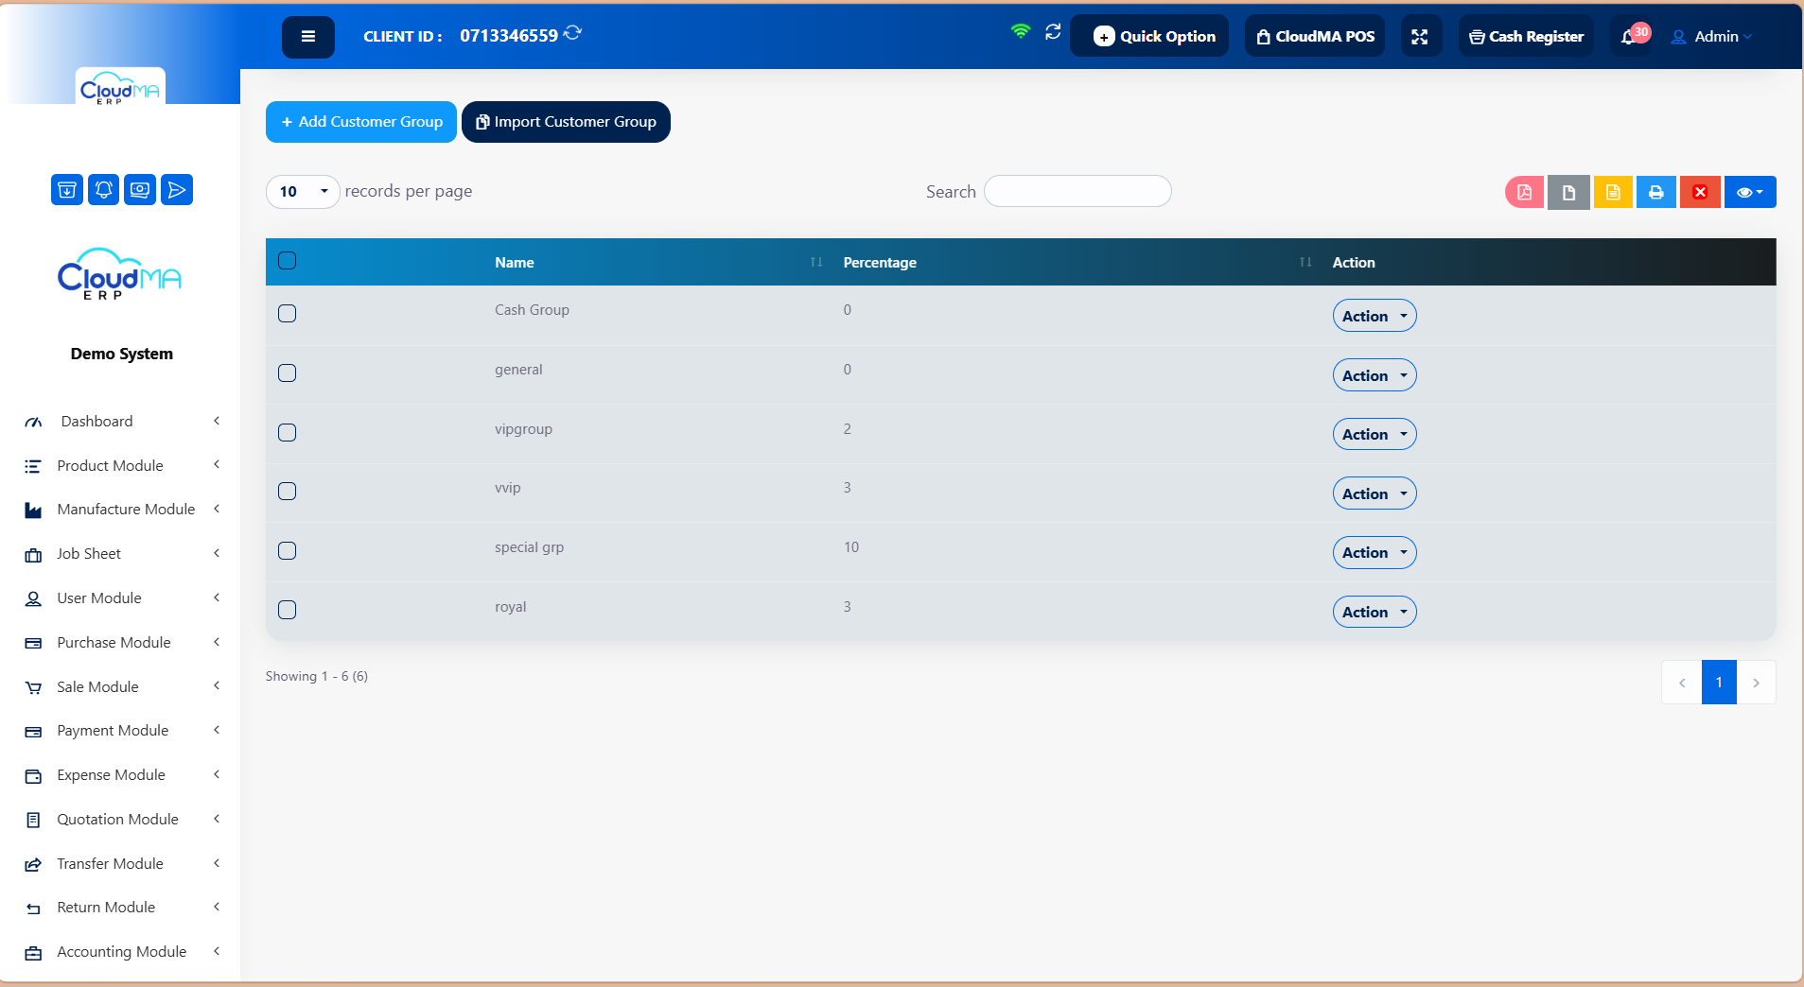Check the vipgroup row checkbox

click(x=288, y=433)
